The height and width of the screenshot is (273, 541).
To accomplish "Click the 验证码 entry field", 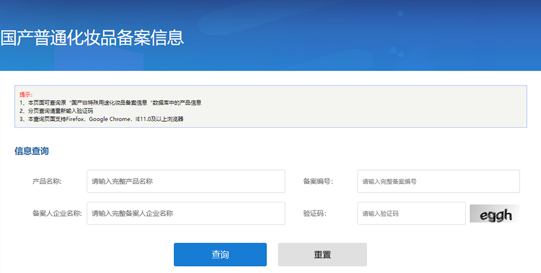I will (411, 213).
